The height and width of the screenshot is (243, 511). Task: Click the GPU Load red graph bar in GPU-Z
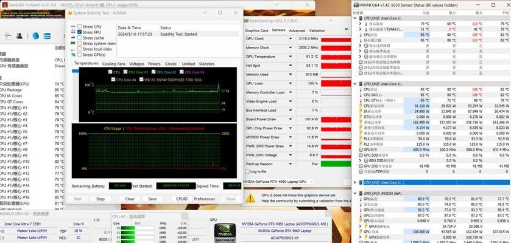click(336, 83)
